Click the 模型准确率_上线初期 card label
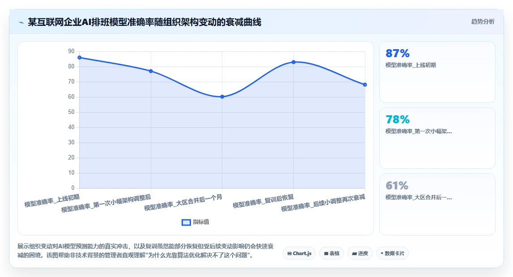 pyautogui.click(x=411, y=65)
